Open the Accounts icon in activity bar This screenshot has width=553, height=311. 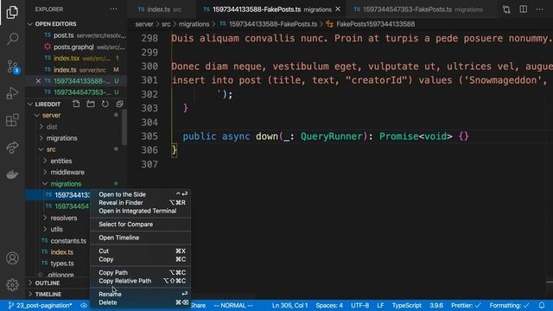pyautogui.click(x=12, y=258)
